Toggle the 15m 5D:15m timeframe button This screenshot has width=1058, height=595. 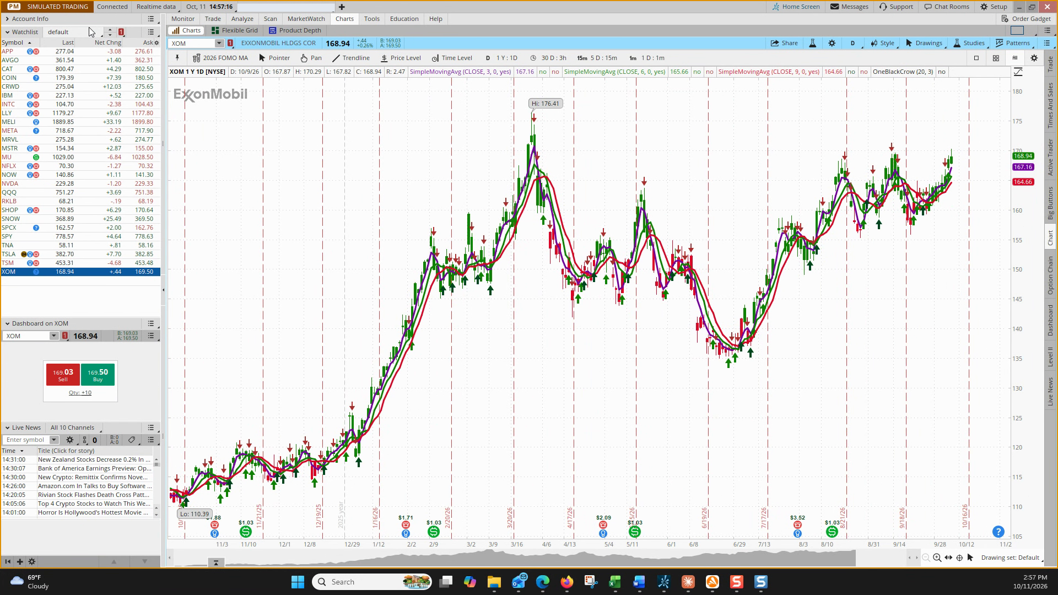(x=597, y=58)
